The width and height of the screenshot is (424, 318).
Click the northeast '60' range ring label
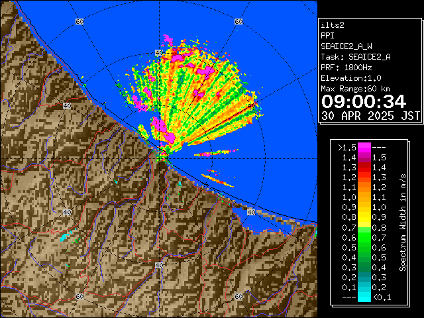(238, 21)
